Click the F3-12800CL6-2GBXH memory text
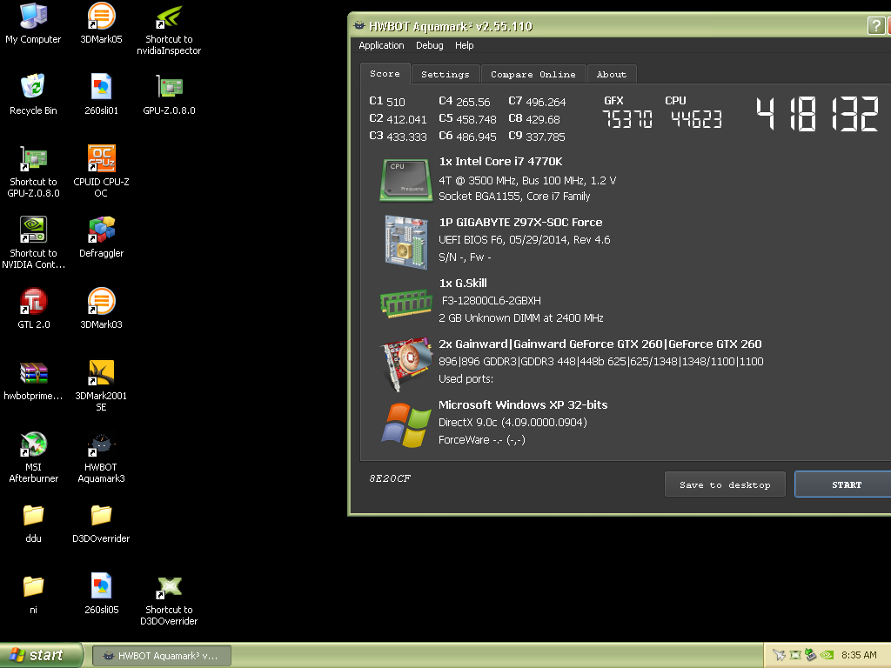This screenshot has width=891, height=668. 492,300
